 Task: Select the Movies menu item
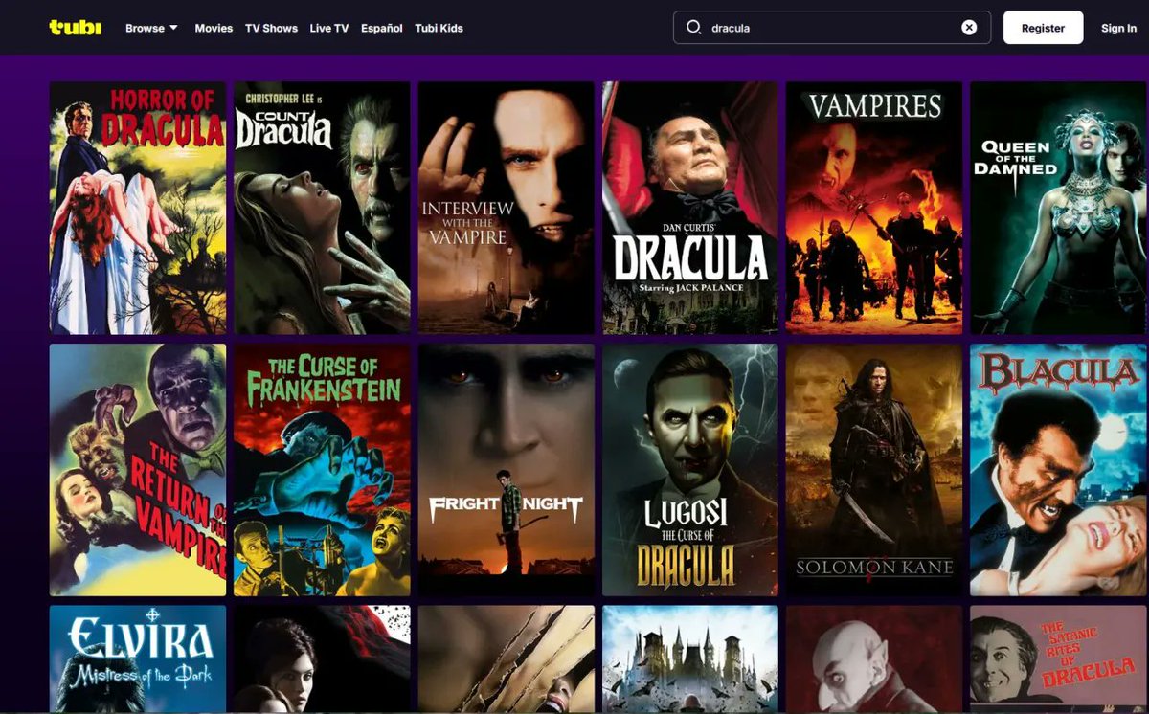tap(213, 28)
